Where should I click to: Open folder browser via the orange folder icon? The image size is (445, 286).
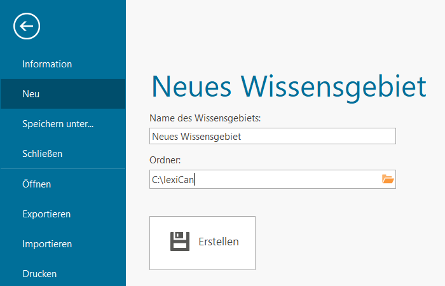point(388,179)
